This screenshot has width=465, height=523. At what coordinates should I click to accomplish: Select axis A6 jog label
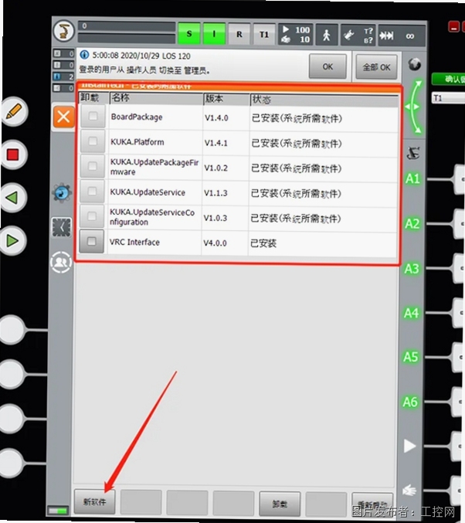click(410, 402)
